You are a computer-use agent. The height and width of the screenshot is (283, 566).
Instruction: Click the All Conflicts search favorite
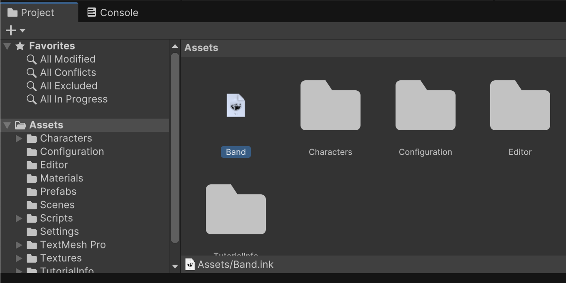coord(68,72)
